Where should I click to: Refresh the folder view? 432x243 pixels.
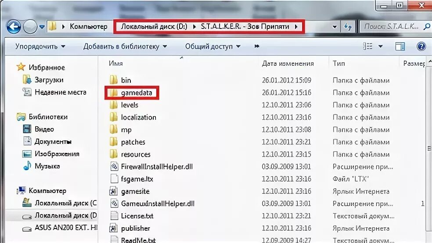coord(348,27)
